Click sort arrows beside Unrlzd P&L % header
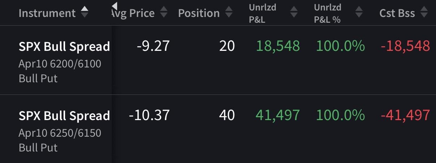This screenshot has height=163, width=436. 359,13
